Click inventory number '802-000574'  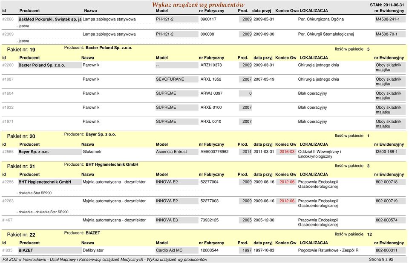pyautogui.click(x=386, y=220)
